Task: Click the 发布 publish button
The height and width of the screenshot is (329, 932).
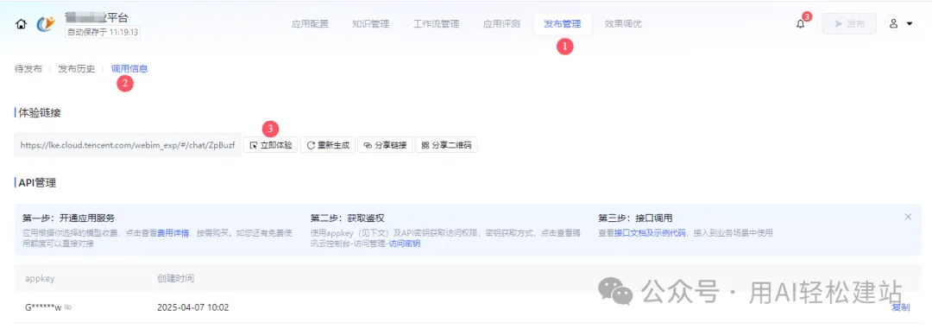Action: tap(849, 24)
